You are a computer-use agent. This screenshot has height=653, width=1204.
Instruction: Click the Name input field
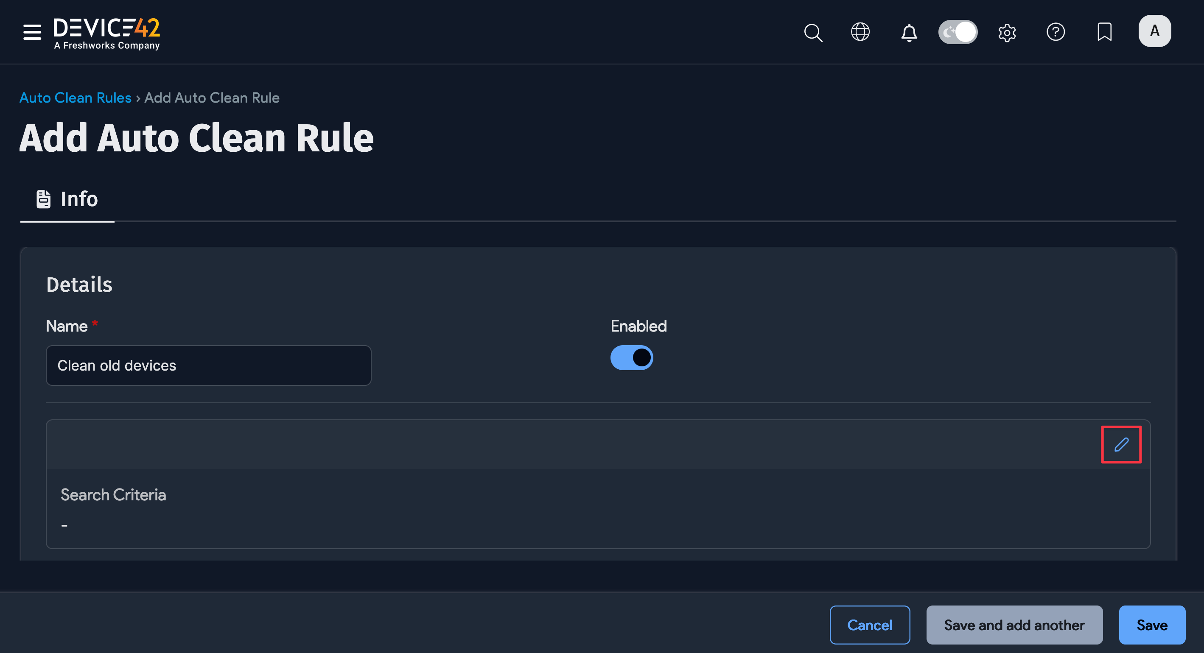(208, 365)
